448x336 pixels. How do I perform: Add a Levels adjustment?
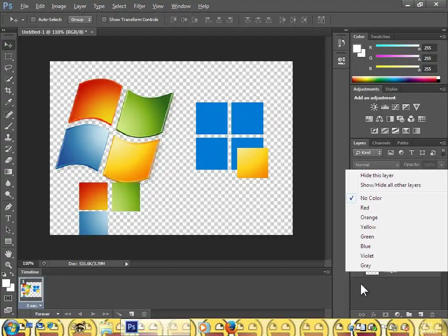pyautogui.click(x=385, y=107)
